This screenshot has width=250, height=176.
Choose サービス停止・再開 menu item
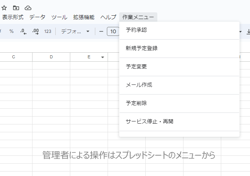click(x=179, y=122)
